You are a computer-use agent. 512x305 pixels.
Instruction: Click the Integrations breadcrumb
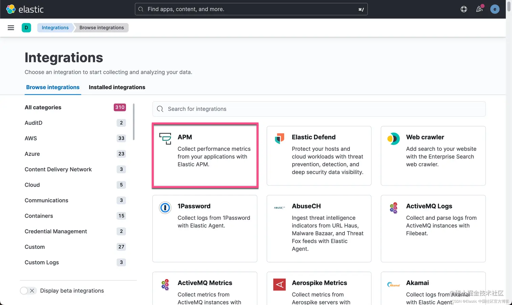(x=55, y=28)
